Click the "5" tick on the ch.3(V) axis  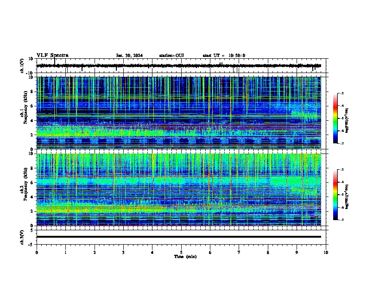pyautogui.click(x=32, y=230)
